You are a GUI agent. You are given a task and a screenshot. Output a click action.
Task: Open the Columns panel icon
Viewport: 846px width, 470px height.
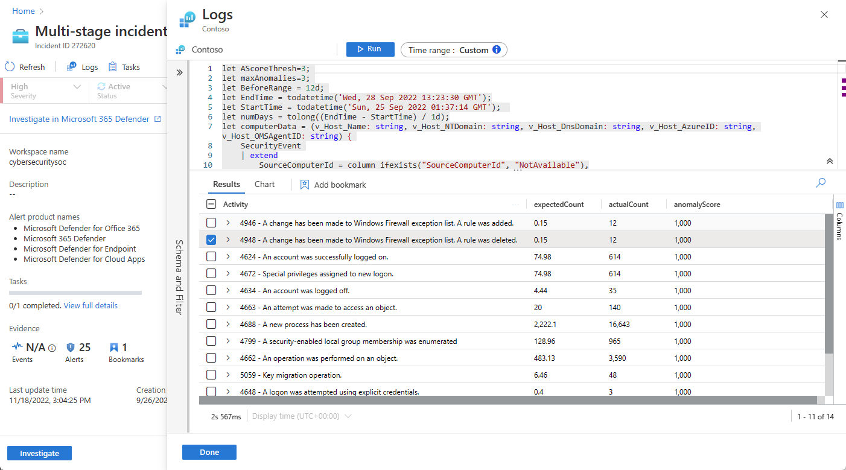pyautogui.click(x=839, y=206)
